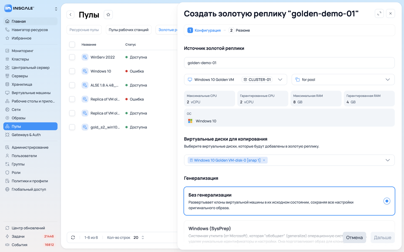Toggle the select-all checkbox in the table header
The width and height of the screenshot is (404, 252).
[x=72, y=44]
